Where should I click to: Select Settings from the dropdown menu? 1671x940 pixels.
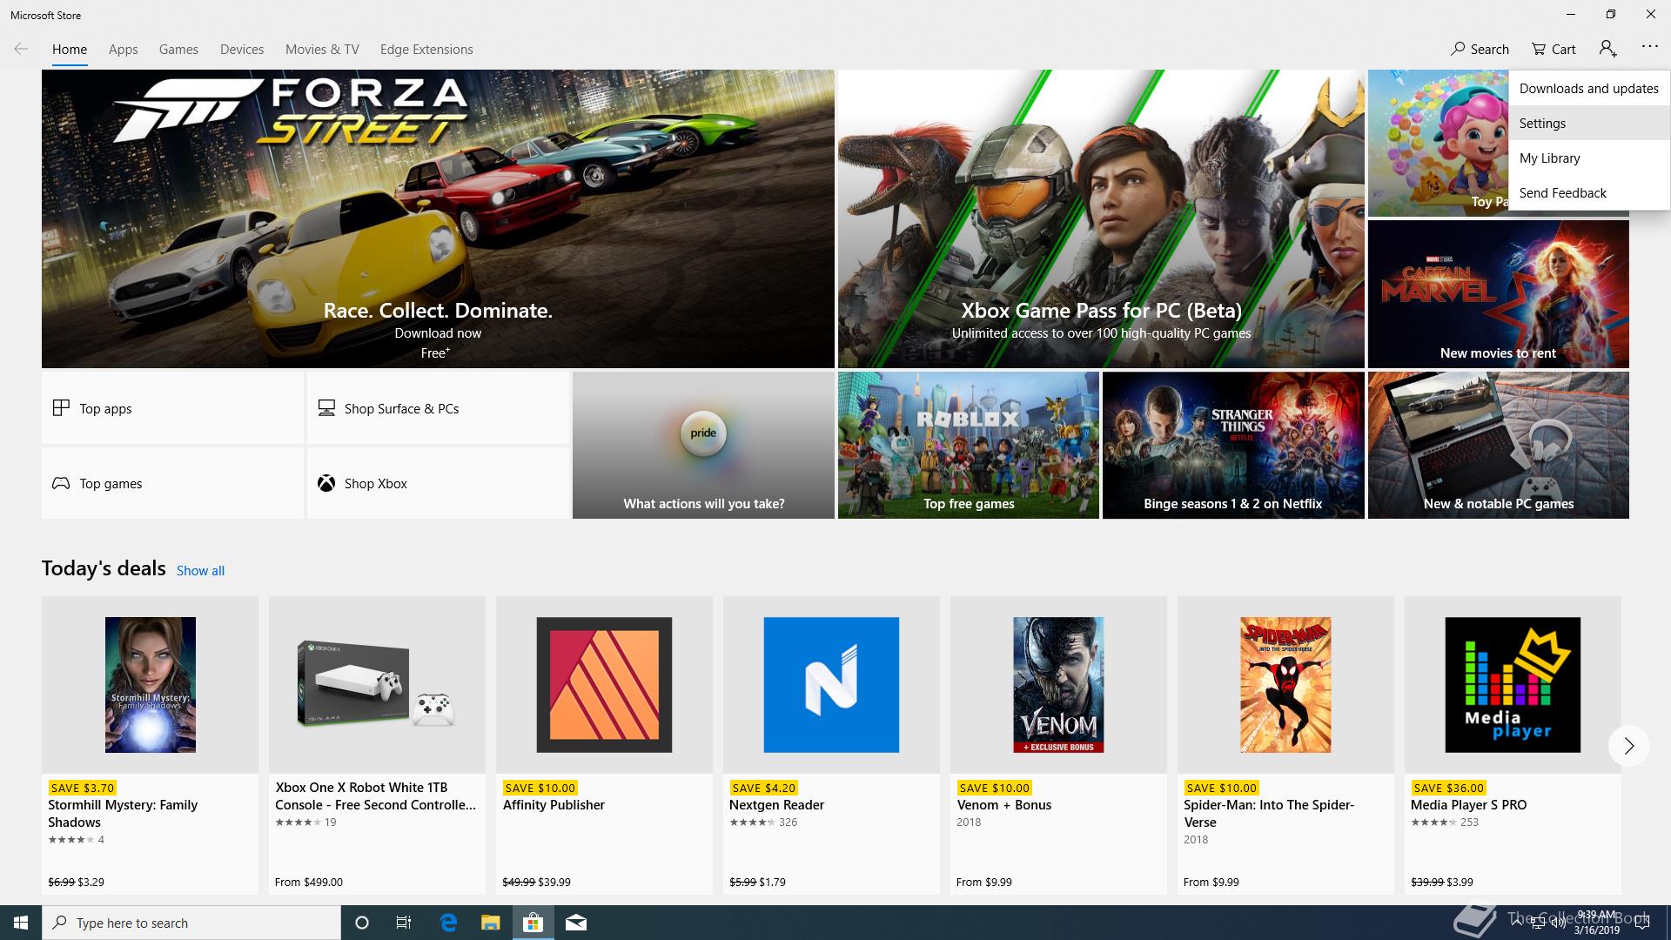tap(1589, 123)
